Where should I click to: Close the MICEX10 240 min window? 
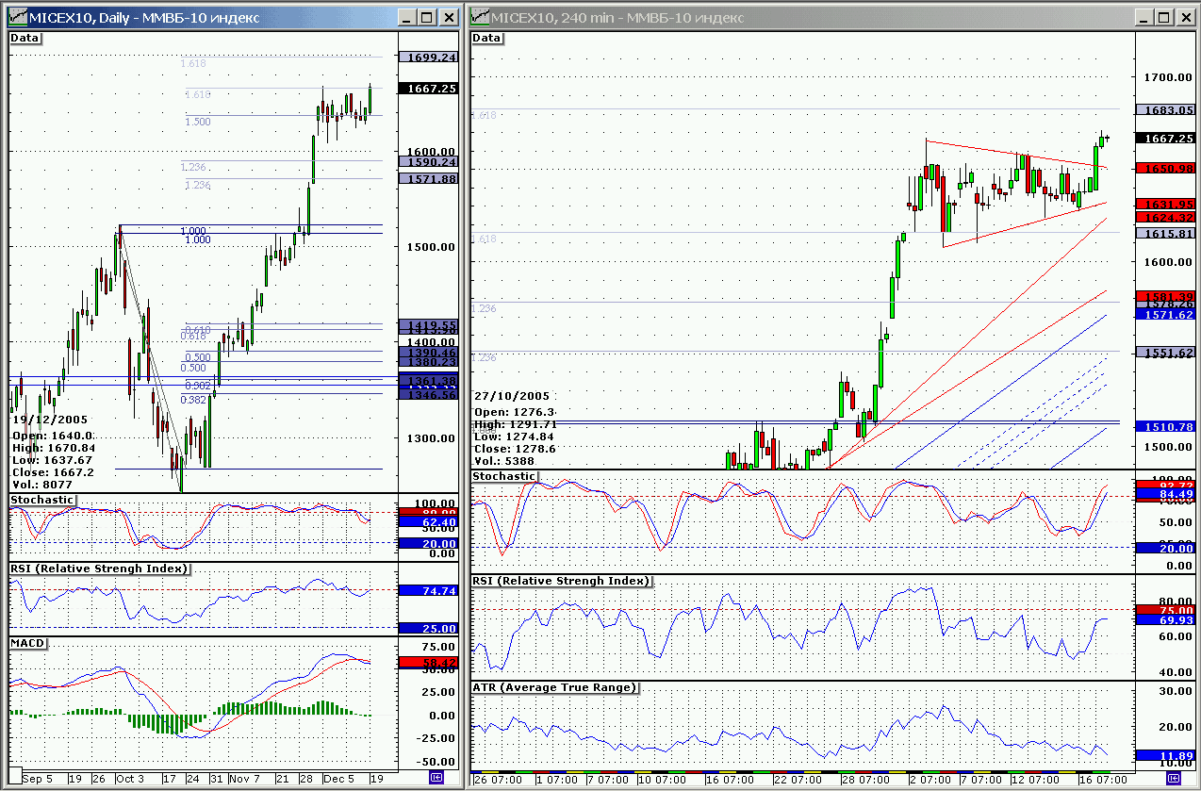[1185, 17]
